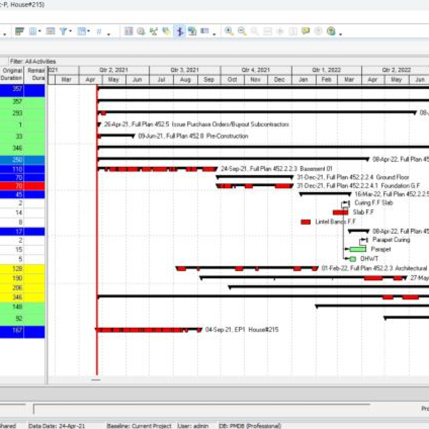This screenshot has height=429, width=429.
Task: Click the Remaining Duration column header
Action: pos(35,74)
